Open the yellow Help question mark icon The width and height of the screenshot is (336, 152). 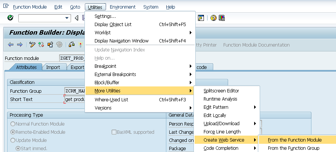coord(214,18)
